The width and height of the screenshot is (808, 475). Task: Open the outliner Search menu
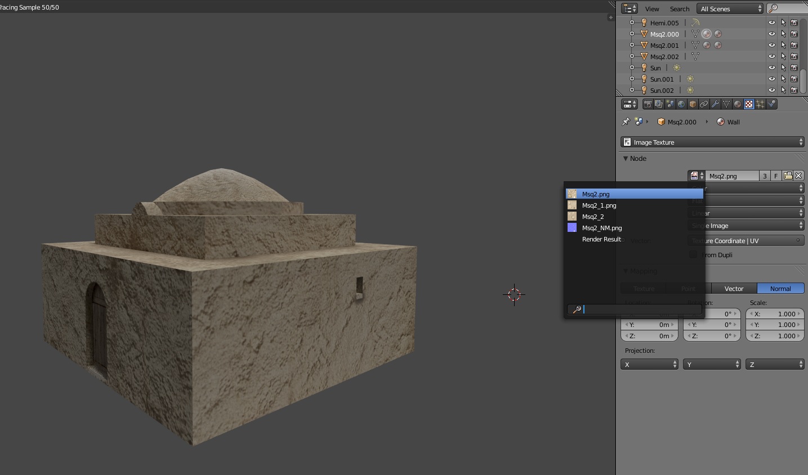tap(680, 9)
